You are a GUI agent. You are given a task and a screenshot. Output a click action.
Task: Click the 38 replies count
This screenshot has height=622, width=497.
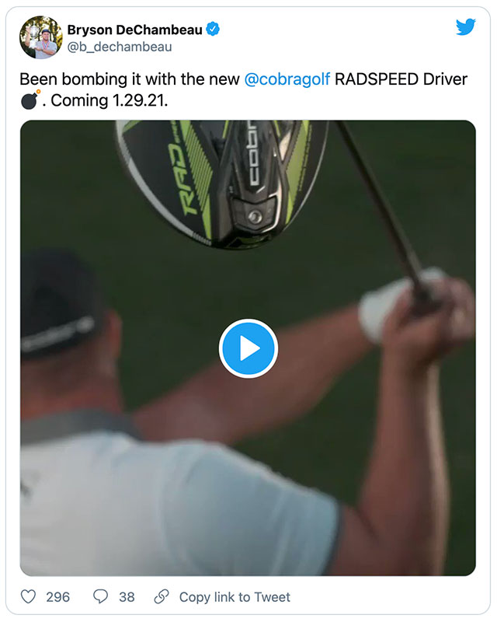(127, 597)
